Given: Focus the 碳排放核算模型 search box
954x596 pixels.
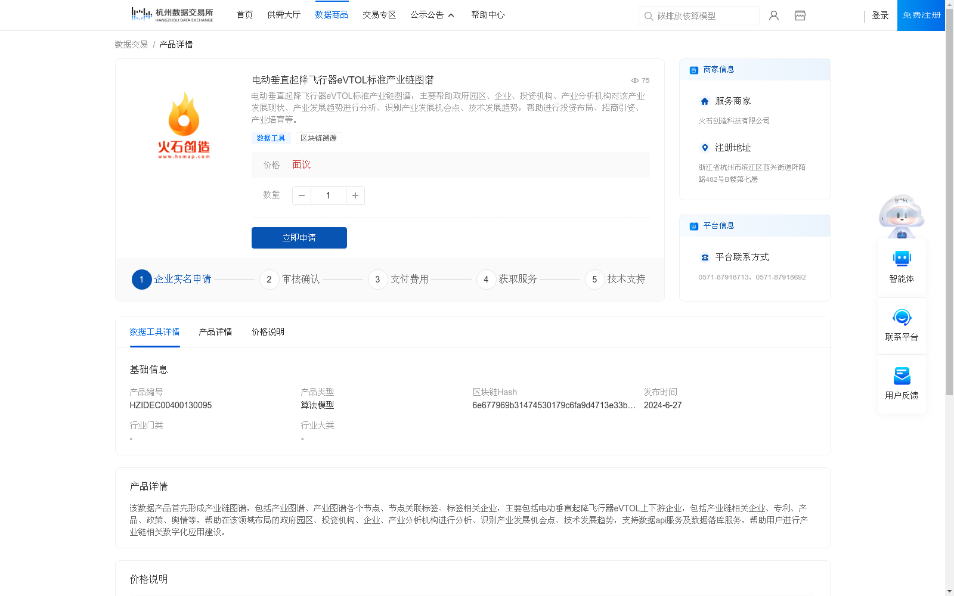Looking at the screenshot, I should 699,16.
